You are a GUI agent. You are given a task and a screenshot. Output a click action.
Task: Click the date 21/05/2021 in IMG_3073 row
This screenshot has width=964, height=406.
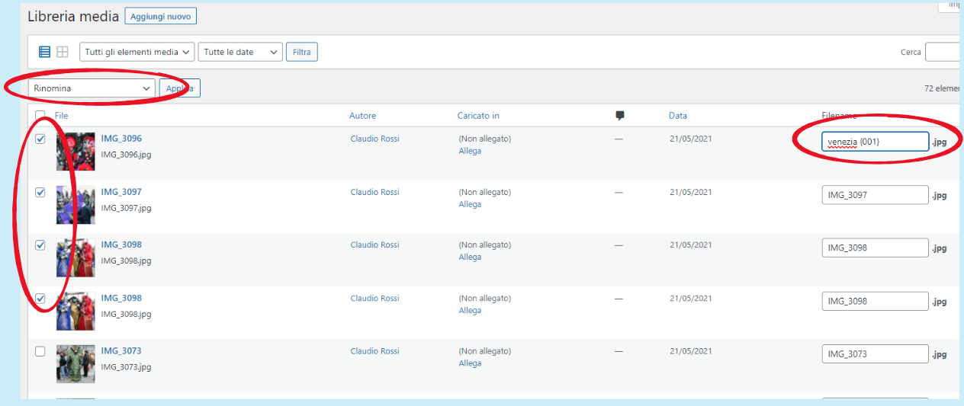pos(691,351)
